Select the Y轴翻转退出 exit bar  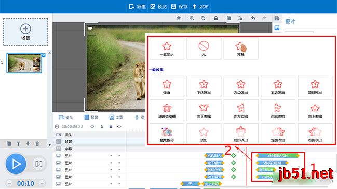(278, 156)
